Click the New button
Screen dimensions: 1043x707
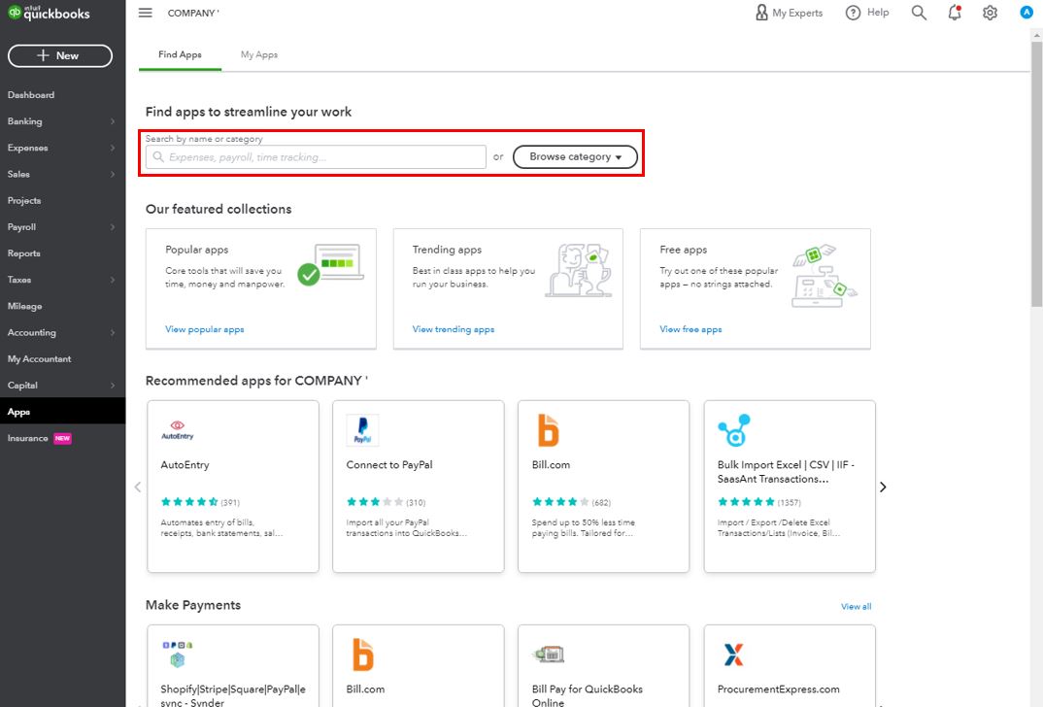[x=60, y=56]
